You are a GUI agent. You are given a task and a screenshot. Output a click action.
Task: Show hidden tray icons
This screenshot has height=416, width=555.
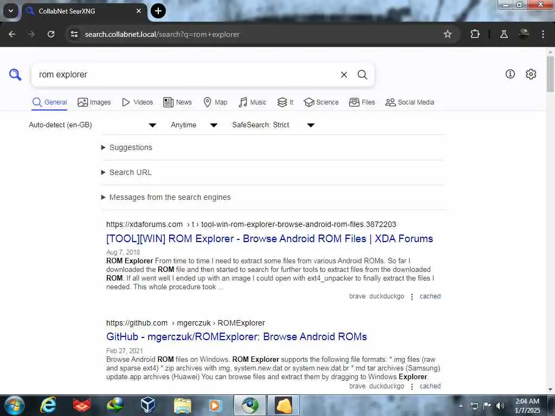click(x=461, y=406)
